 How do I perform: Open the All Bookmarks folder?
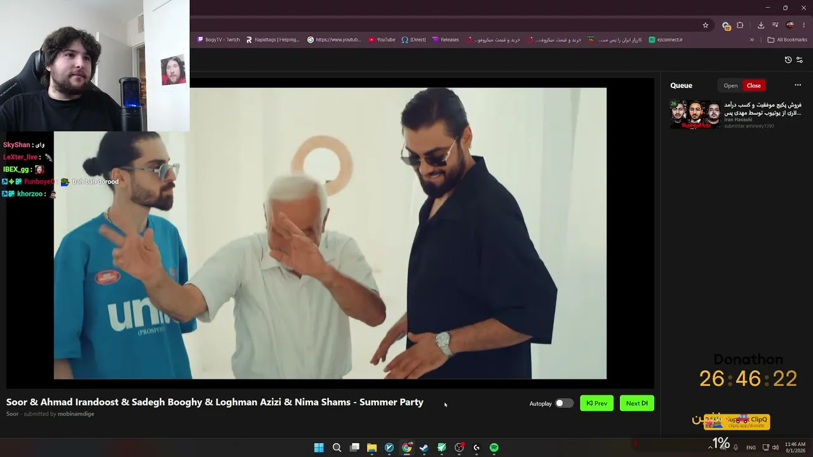pyautogui.click(x=788, y=39)
